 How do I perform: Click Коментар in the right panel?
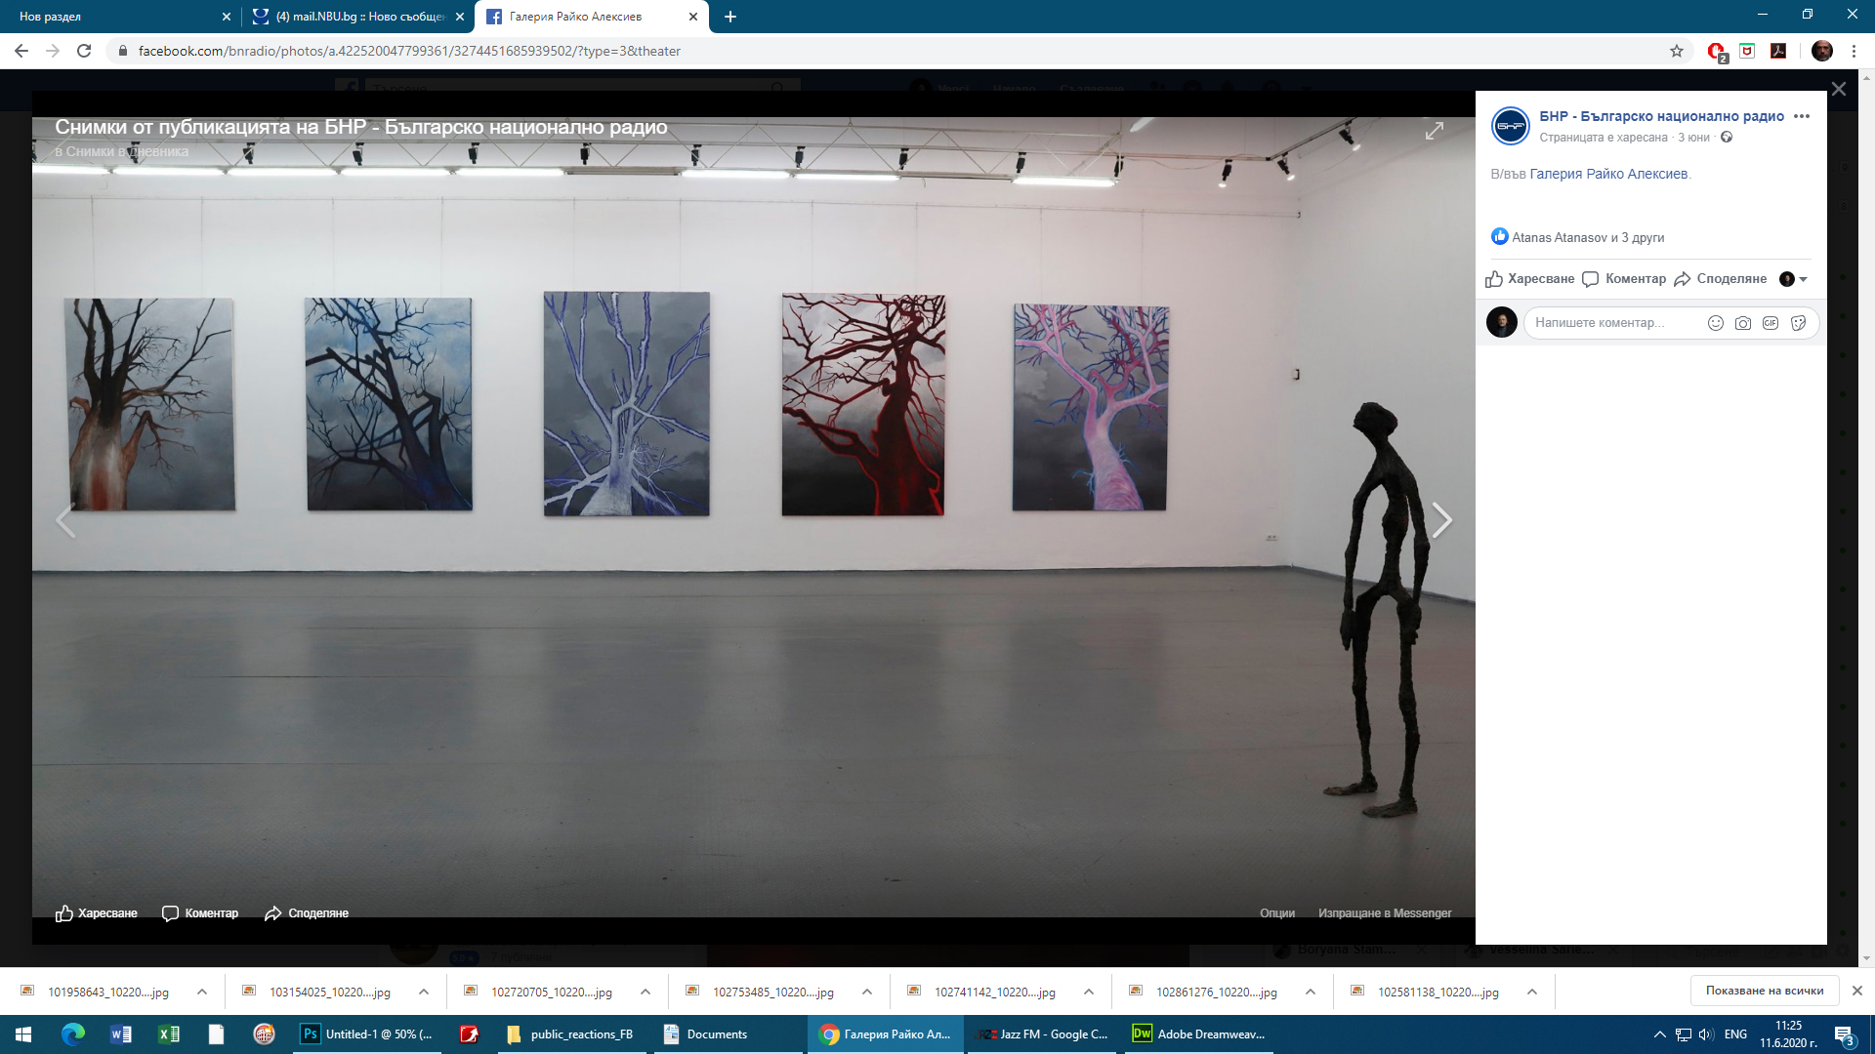tap(1624, 279)
